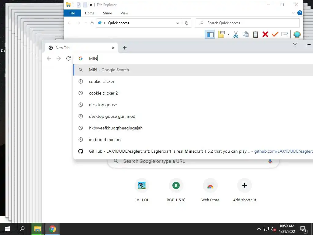Image resolution: width=313 pixels, height=235 pixels.
Task: Click the network icon in system tray
Action: click(266, 229)
